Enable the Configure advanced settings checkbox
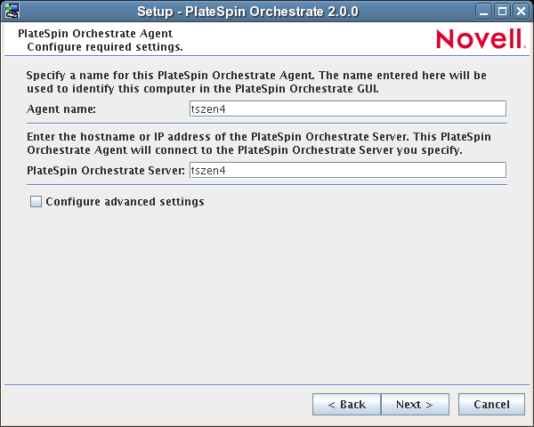 point(36,202)
